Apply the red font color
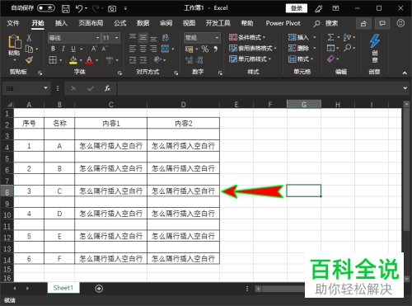412x306 pixels. pyautogui.click(x=89, y=59)
